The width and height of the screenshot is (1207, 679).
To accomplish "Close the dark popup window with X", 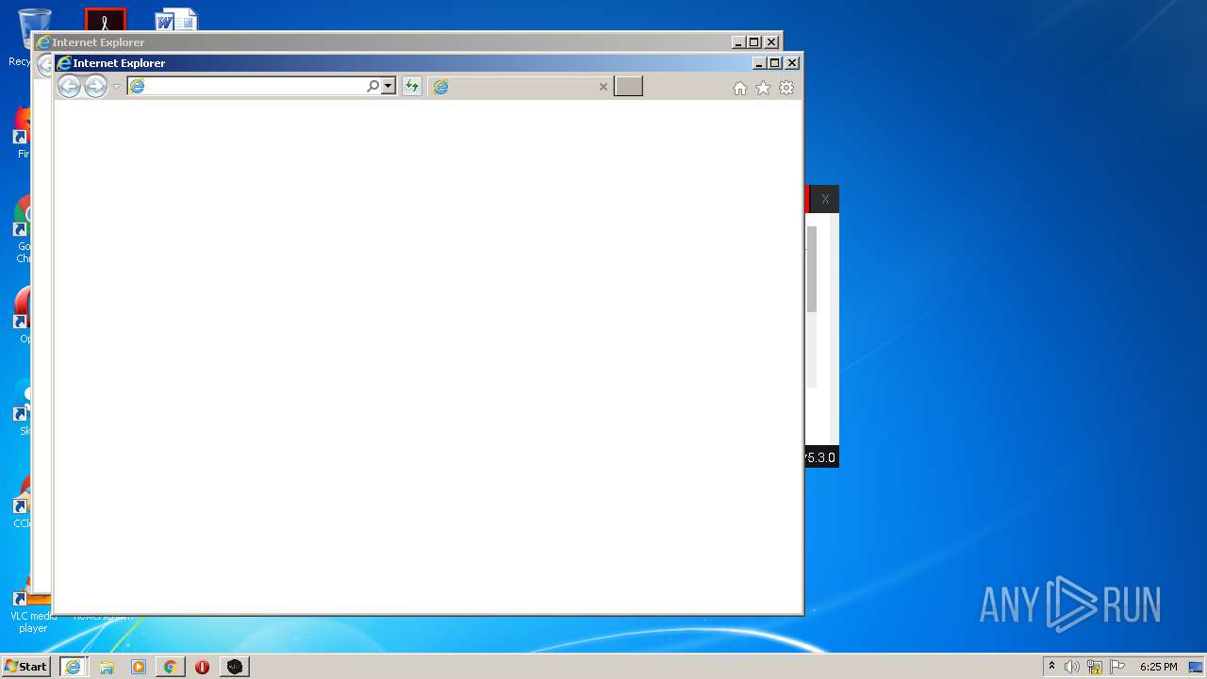I will coord(825,199).
